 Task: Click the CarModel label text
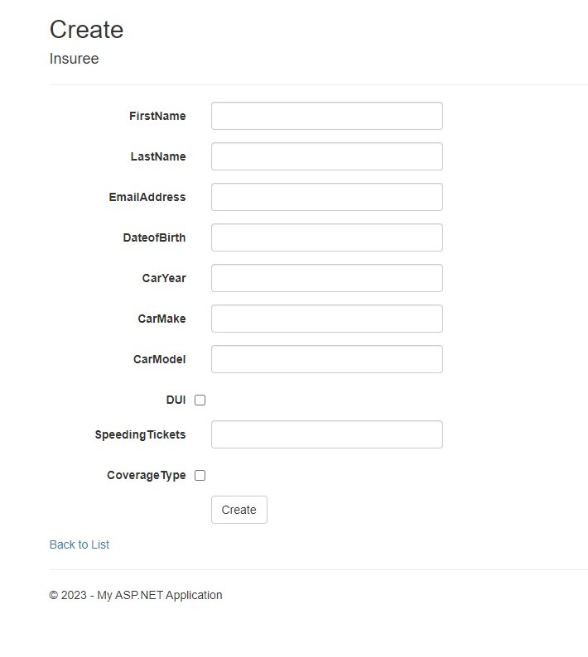pyautogui.click(x=159, y=359)
